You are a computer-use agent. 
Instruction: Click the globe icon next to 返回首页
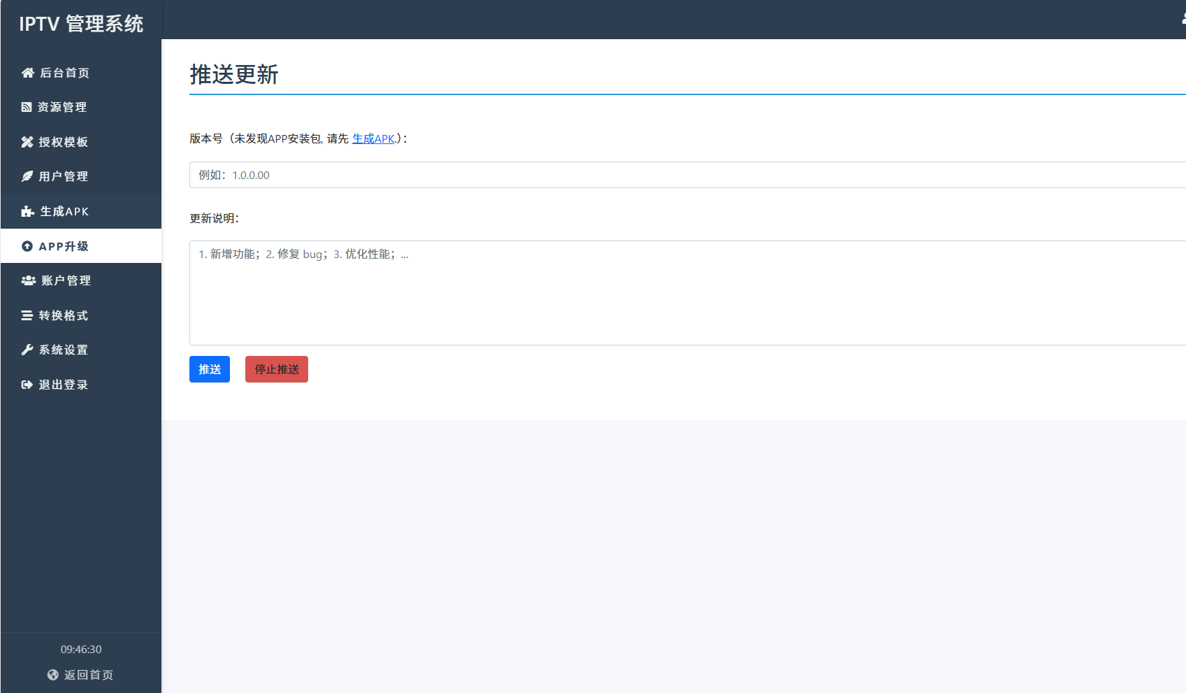(52, 674)
